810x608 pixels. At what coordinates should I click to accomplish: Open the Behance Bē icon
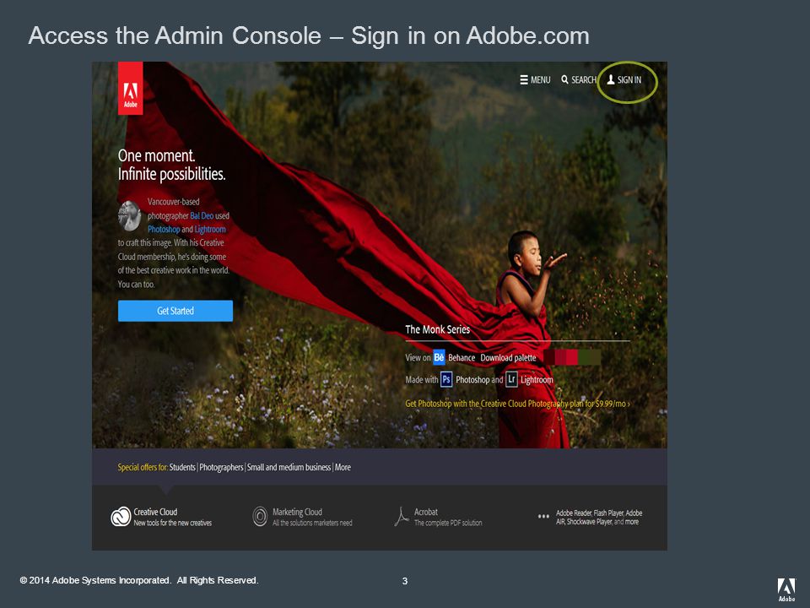pos(439,357)
